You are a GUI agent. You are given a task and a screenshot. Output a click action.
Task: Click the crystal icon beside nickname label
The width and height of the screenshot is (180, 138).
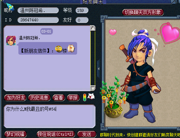coord(10,7)
